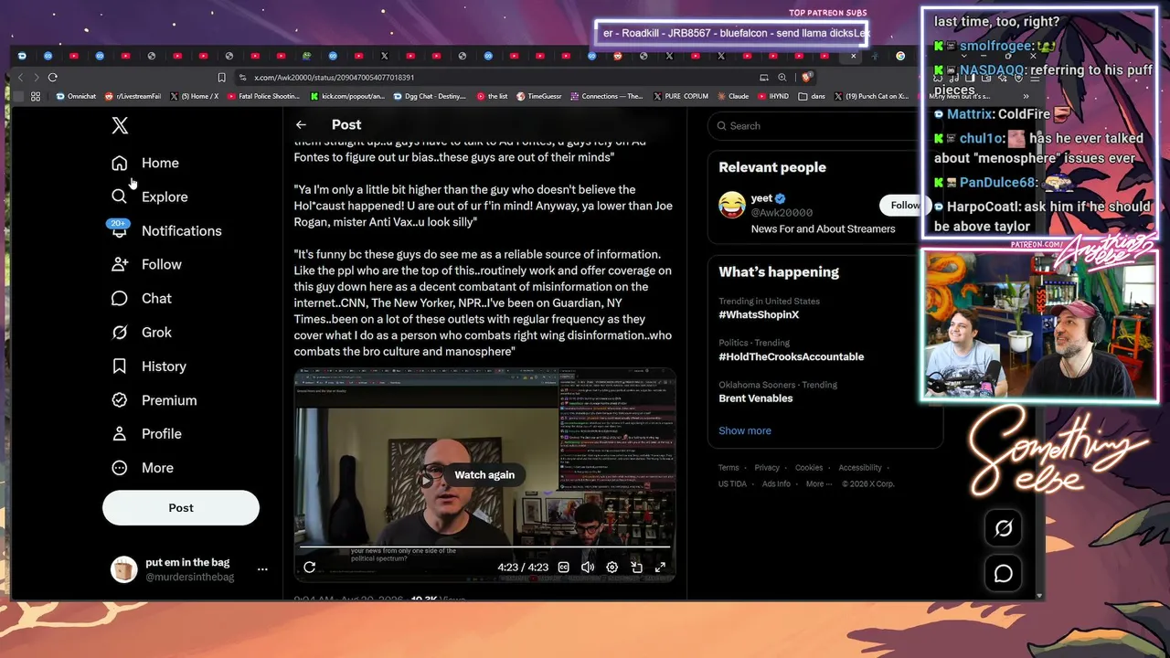Click the browser back arrow
The height and width of the screenshot is (658, 1170).
coord(22,78)
